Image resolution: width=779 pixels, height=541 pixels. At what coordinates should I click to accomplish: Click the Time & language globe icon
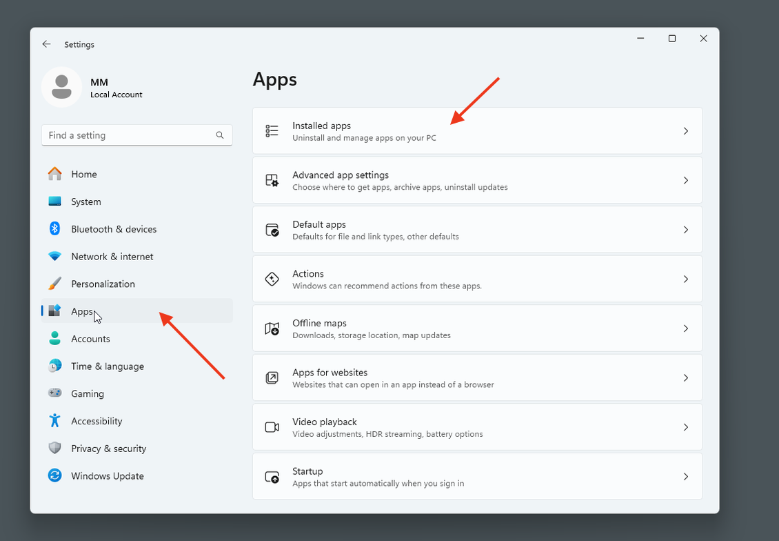(x=54, y=366)
